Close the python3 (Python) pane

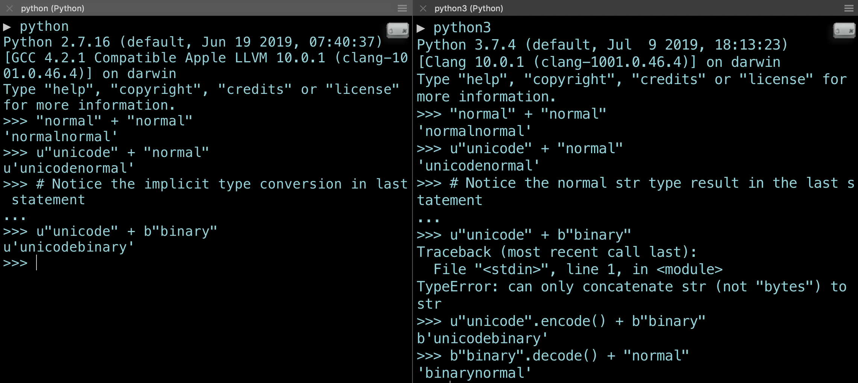(423, 8)
